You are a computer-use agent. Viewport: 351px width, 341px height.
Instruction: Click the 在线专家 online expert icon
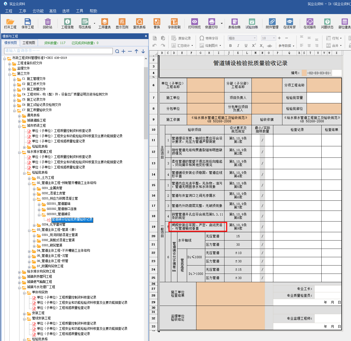289,23
